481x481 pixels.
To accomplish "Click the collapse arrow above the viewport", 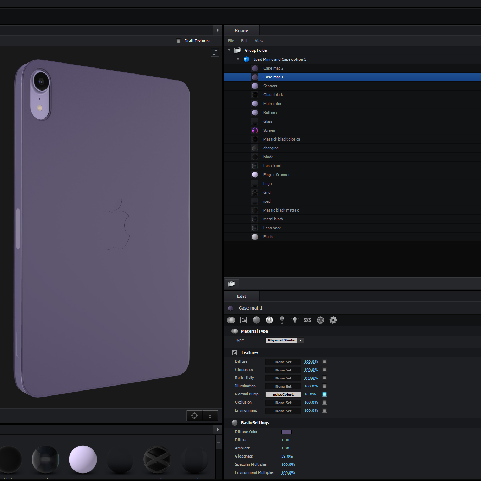I will point(218,30).
